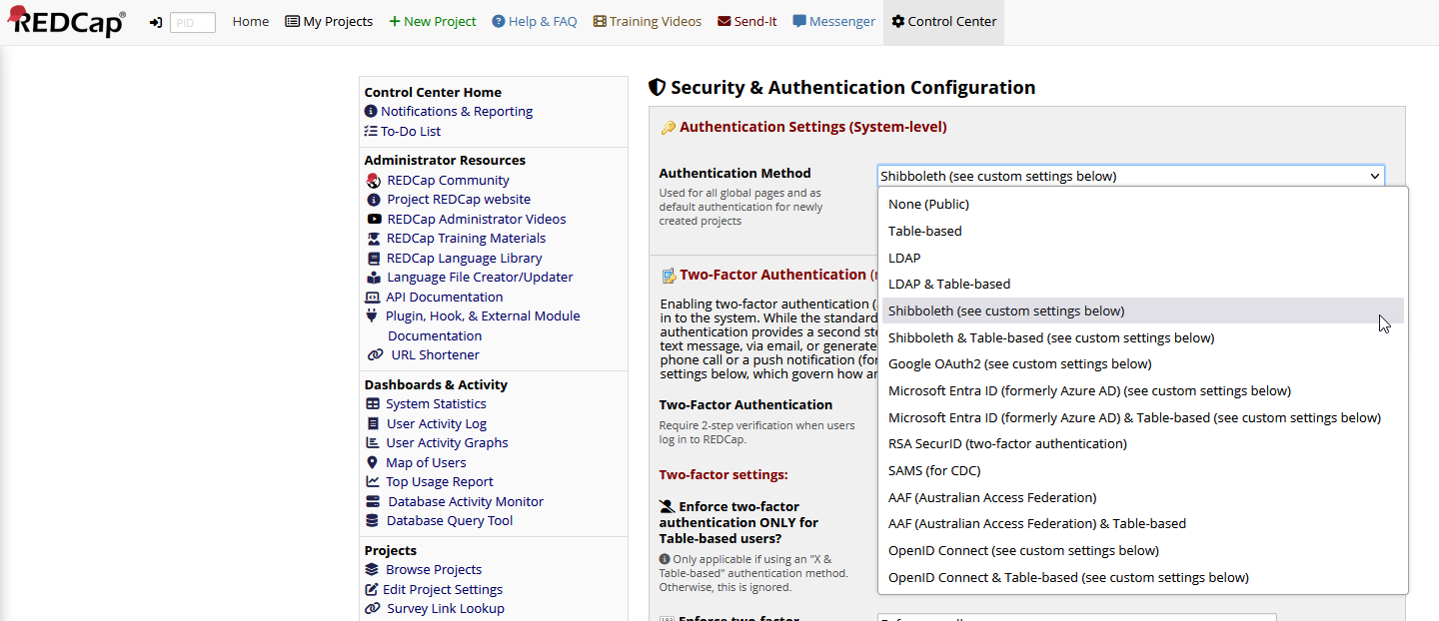Click the PID input field
This screenshot has width=1439, height=621.
coord(192,21)
